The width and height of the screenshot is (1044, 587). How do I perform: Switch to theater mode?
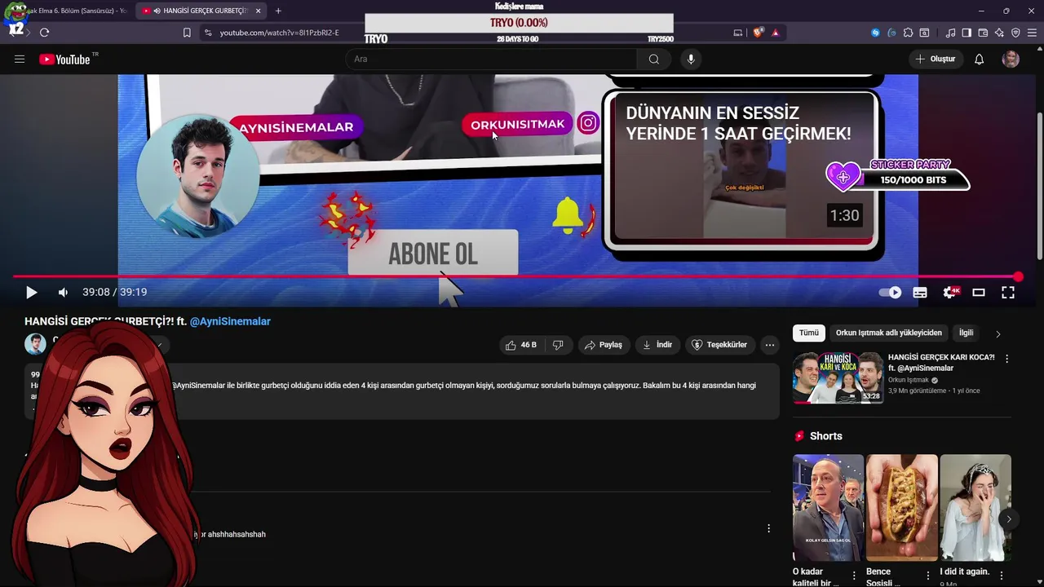pos(979,292)
